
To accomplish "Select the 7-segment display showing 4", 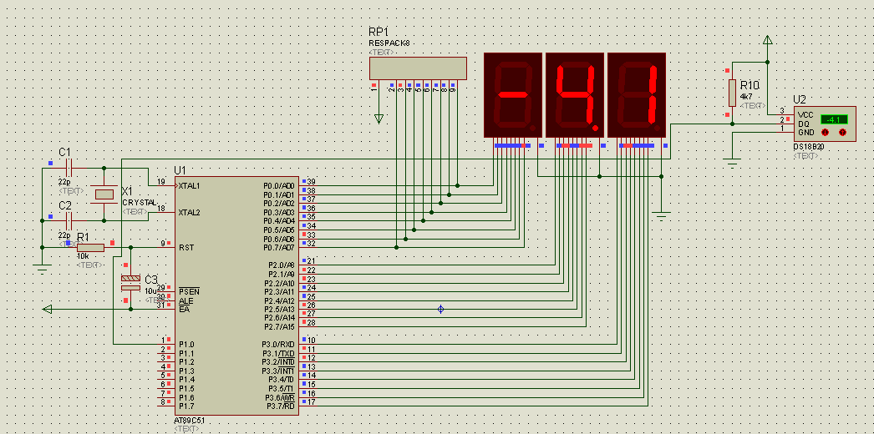I will click(x=575, y=95).
